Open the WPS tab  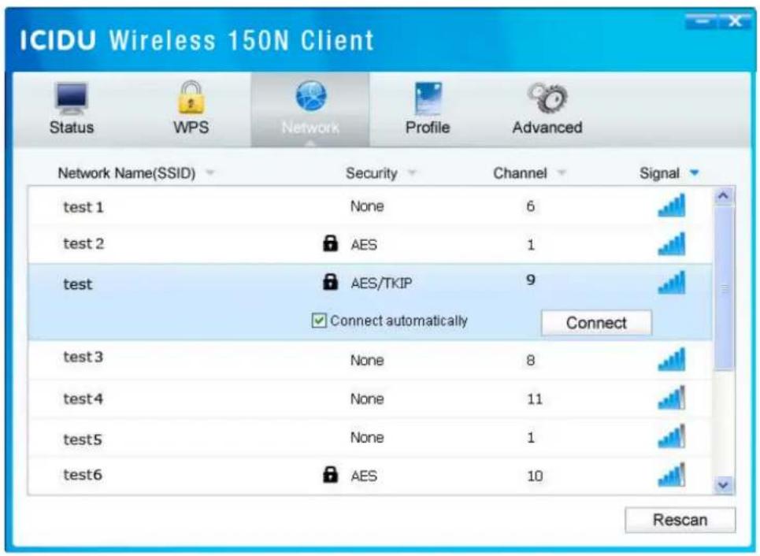[191, 109]
